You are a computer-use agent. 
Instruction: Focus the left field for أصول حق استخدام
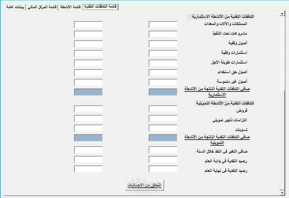(88, 73)
